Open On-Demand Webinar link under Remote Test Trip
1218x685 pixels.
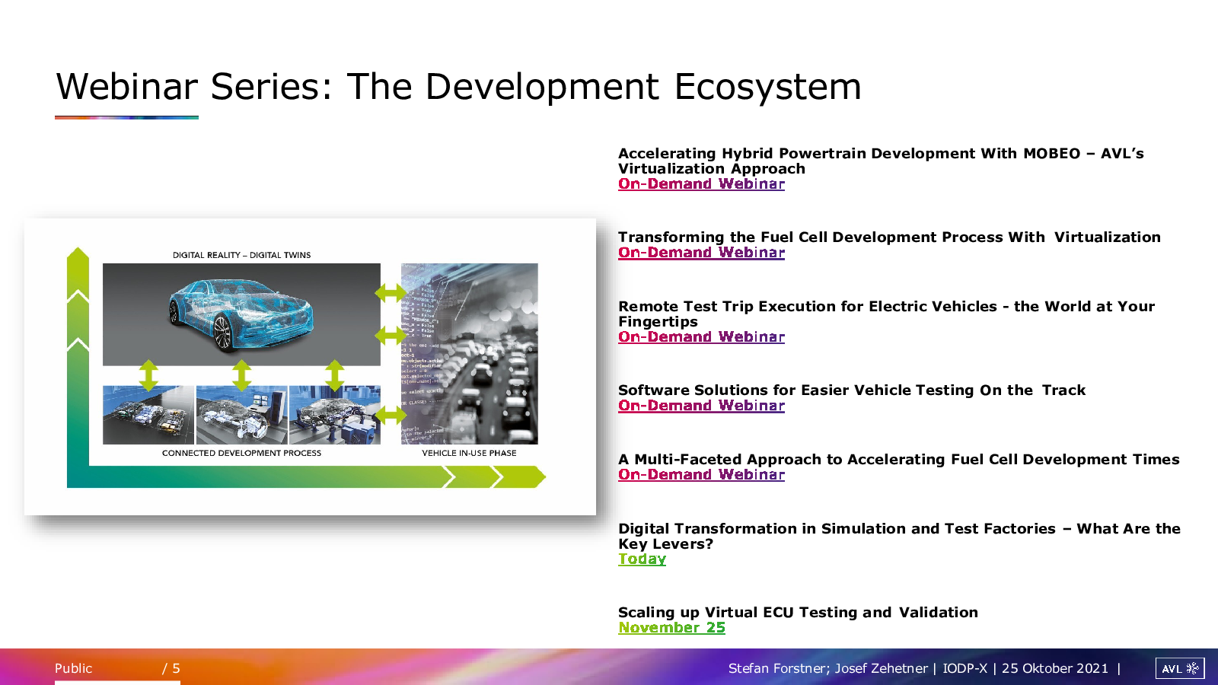pos(701,337)
